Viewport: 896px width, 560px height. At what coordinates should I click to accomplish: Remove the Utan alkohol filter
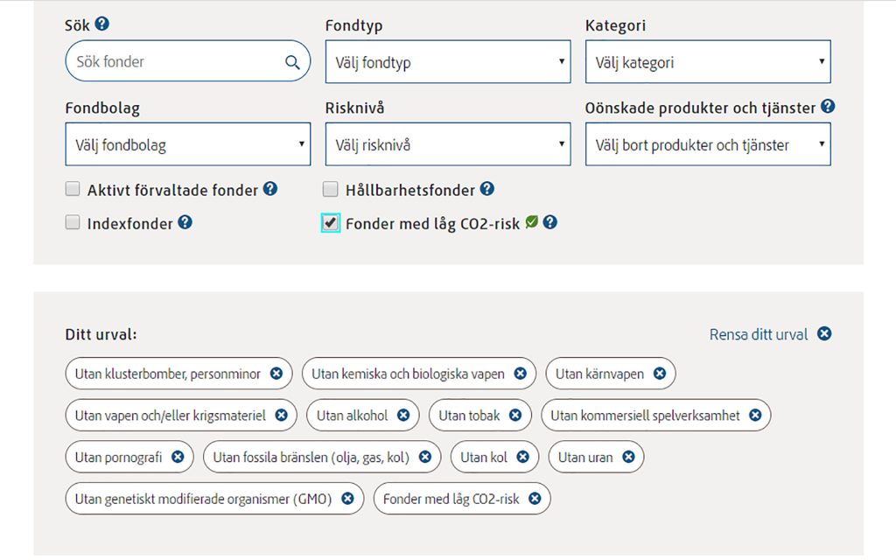(x=403, y=415)
